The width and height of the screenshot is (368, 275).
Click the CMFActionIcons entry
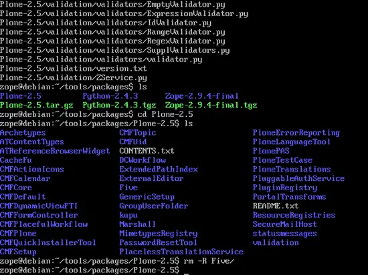coord(32,170)
